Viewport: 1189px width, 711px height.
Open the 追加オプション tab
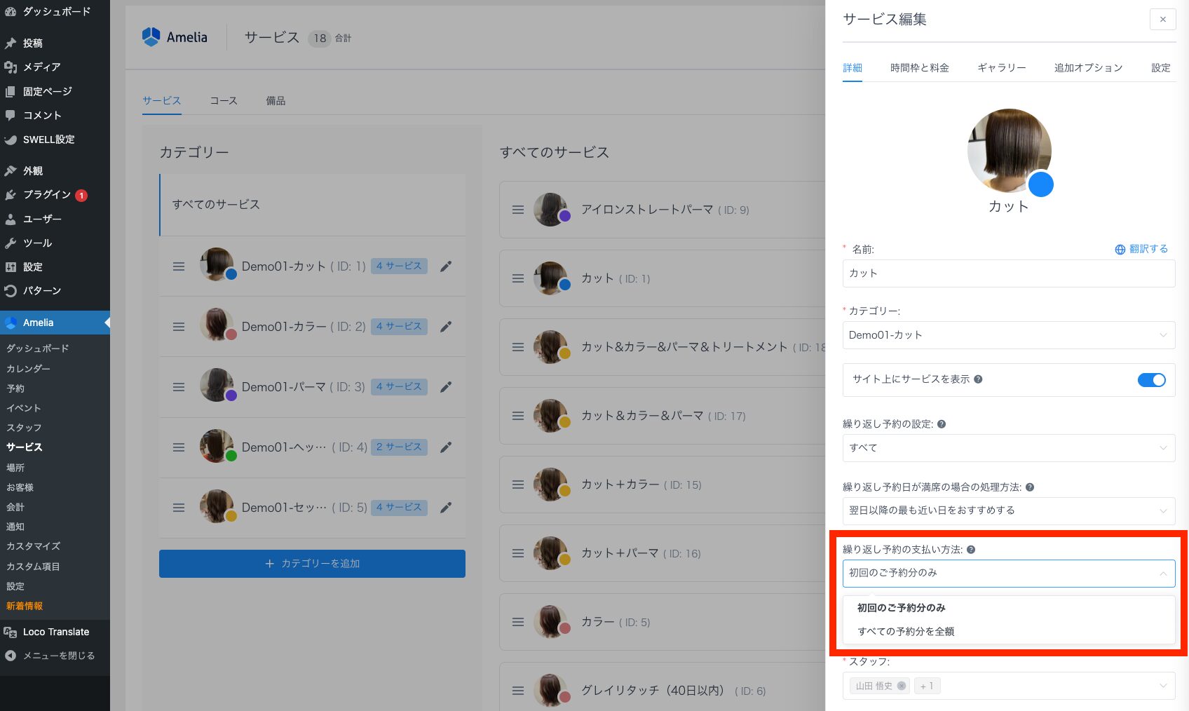click(1088, 68)
